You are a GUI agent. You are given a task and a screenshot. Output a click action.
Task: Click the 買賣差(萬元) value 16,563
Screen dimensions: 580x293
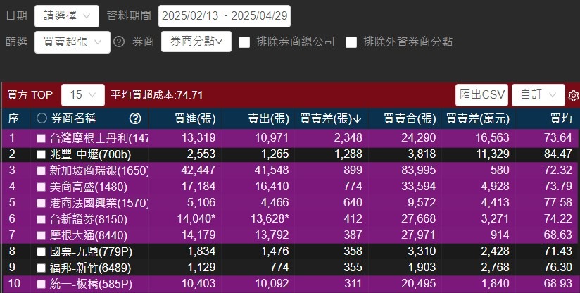coord(492,138)
